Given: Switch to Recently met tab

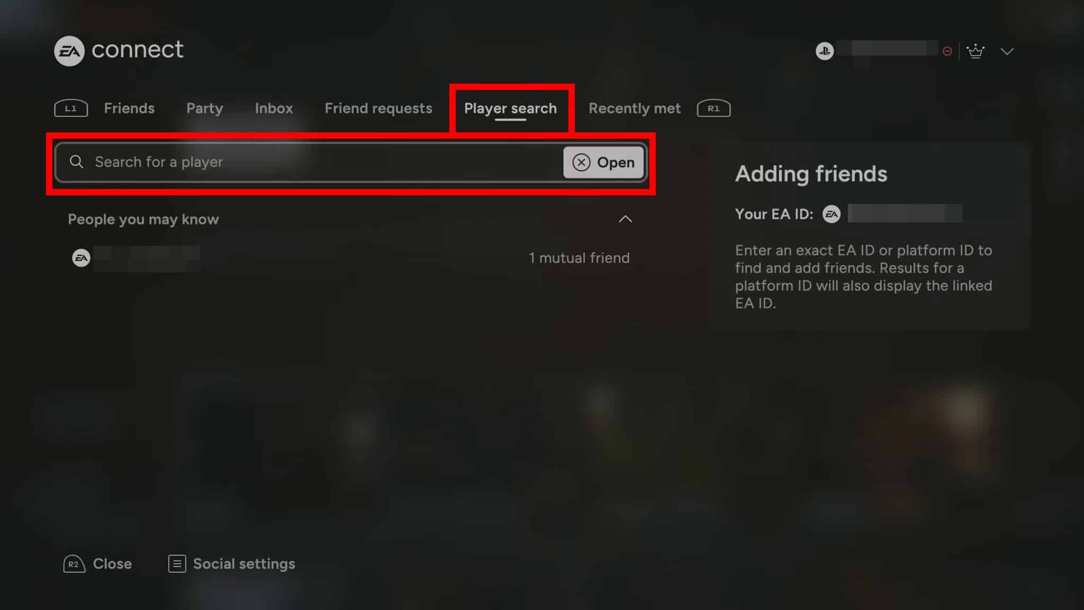Looking at the screenshot, I should point(635,108).
